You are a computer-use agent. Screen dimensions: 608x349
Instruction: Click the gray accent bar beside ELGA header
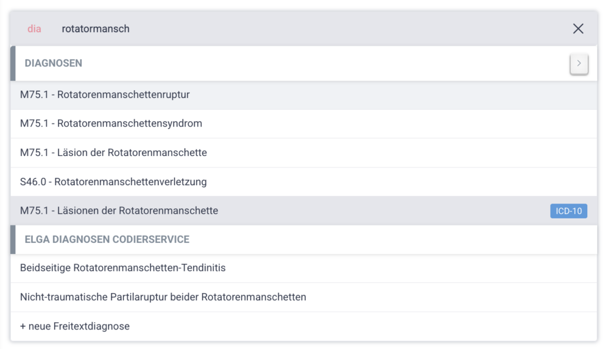coord(13,240)
